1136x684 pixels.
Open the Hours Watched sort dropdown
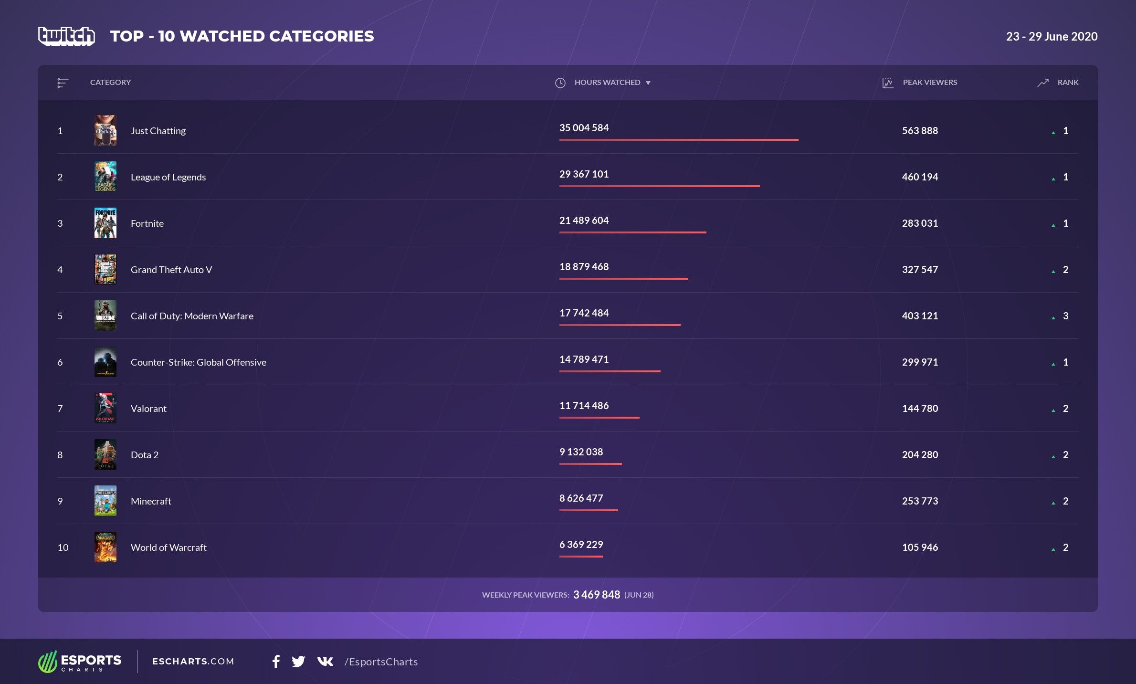pos(648,83)
